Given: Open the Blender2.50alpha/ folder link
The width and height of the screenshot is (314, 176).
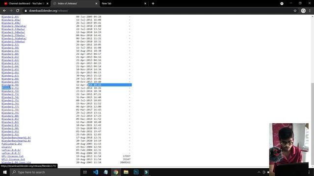Looking at the screenshot, I should [14, 26].
